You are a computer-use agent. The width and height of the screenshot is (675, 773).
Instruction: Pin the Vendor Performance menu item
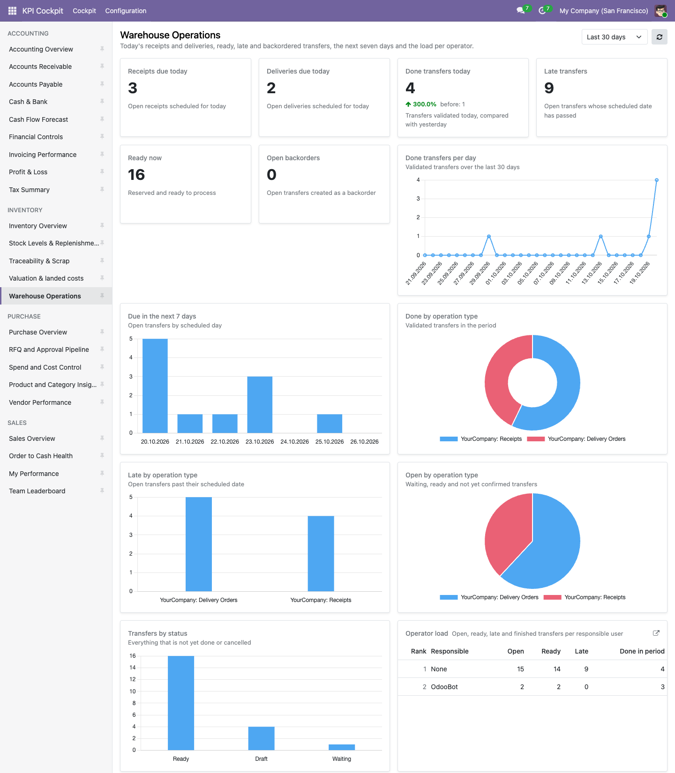[x=102, y=402]
